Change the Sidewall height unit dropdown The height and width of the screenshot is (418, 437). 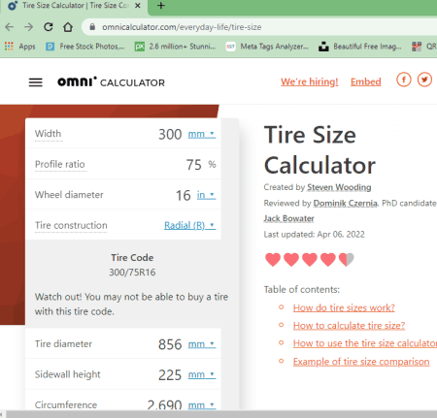click(x=202, y=374)
